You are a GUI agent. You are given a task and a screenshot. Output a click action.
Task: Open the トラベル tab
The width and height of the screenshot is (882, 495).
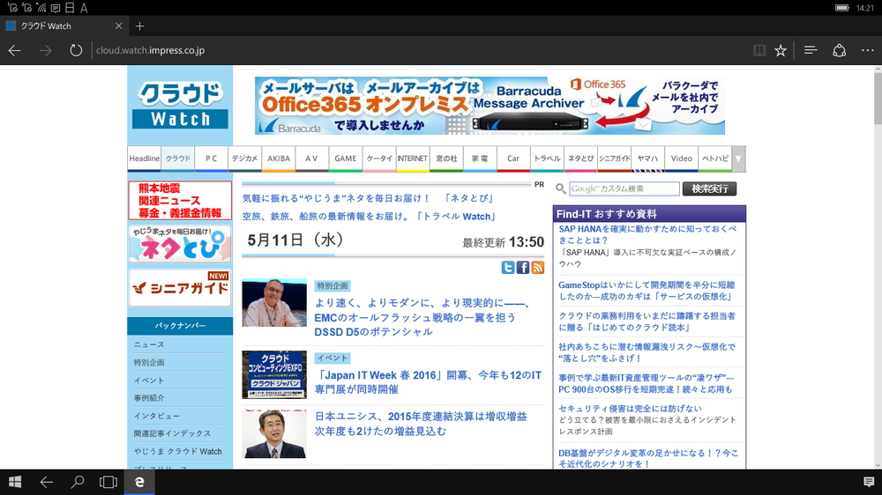tap(547, 159)
